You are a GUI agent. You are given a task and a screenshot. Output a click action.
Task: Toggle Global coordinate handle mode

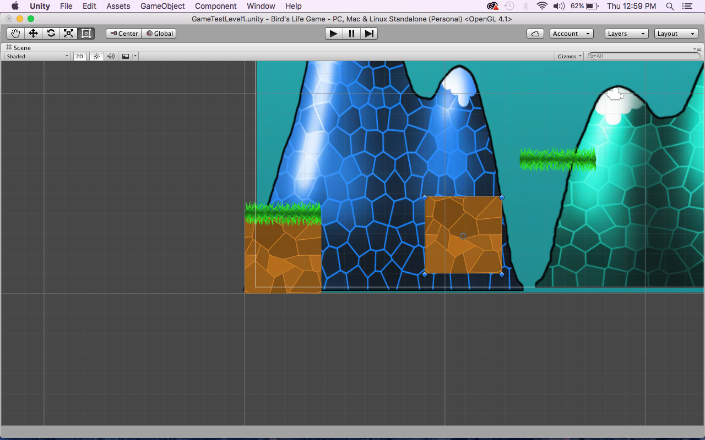[x=159, y=33]
